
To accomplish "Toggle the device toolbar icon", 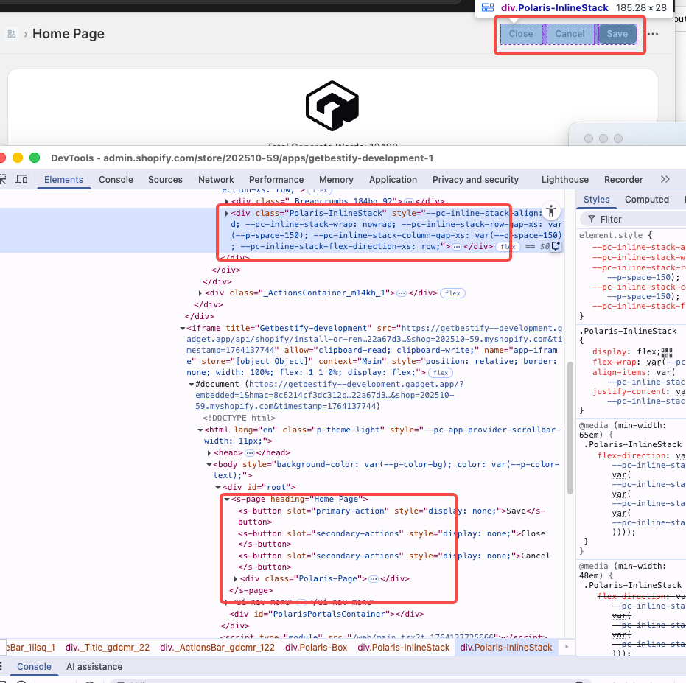I will pyautogui.click(x=21, y=179).
